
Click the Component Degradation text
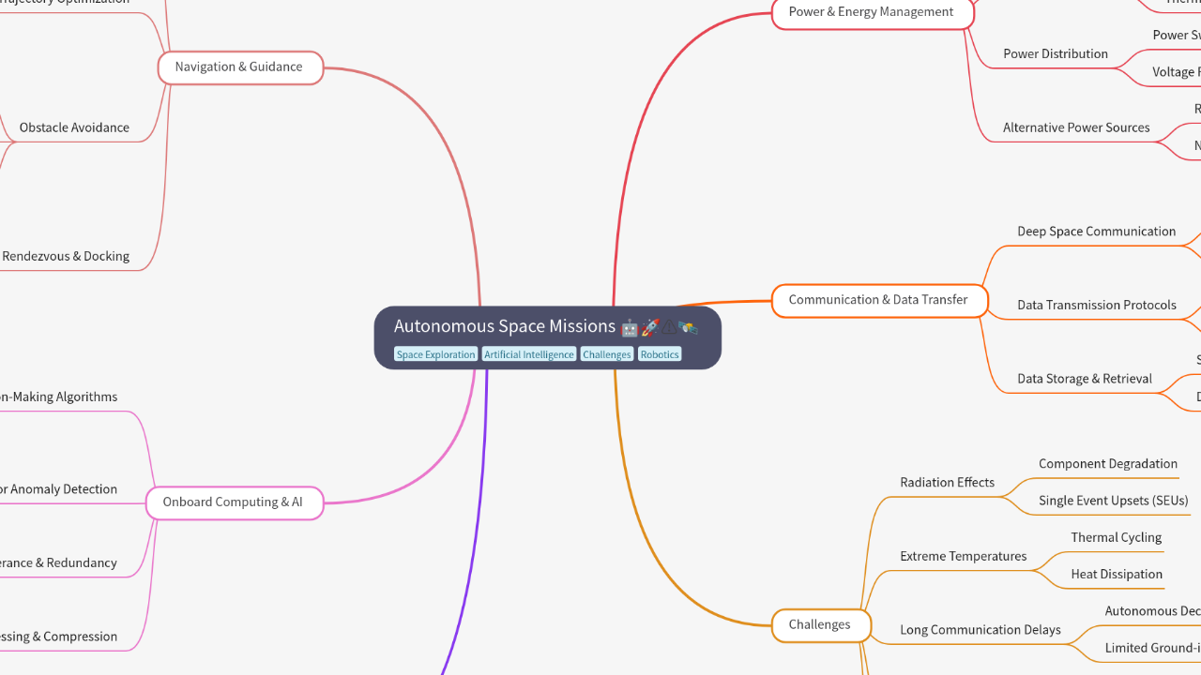[1108, 464]
